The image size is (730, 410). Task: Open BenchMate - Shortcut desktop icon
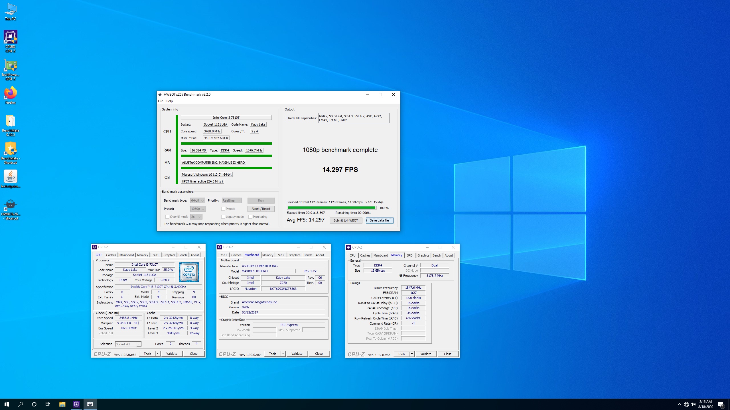(11, 153)
